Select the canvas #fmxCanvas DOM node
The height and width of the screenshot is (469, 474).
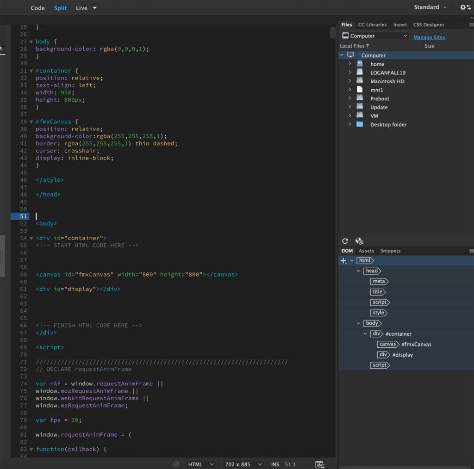click(388, 344)
